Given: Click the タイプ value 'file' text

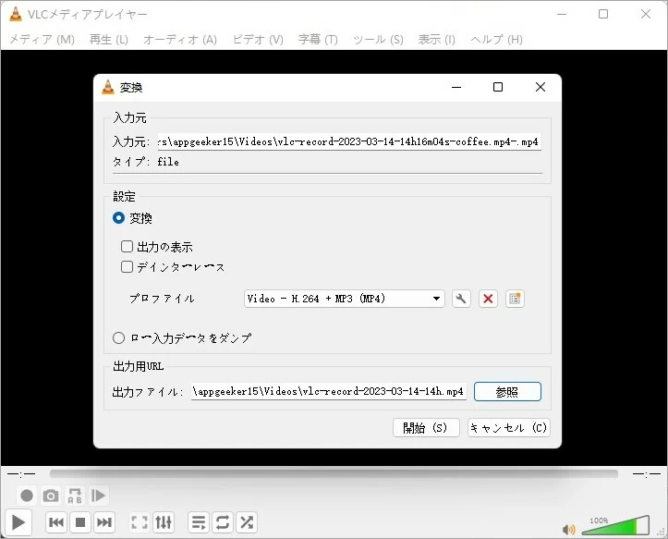Looking at the screenshot, I should (x=168, y=162).
